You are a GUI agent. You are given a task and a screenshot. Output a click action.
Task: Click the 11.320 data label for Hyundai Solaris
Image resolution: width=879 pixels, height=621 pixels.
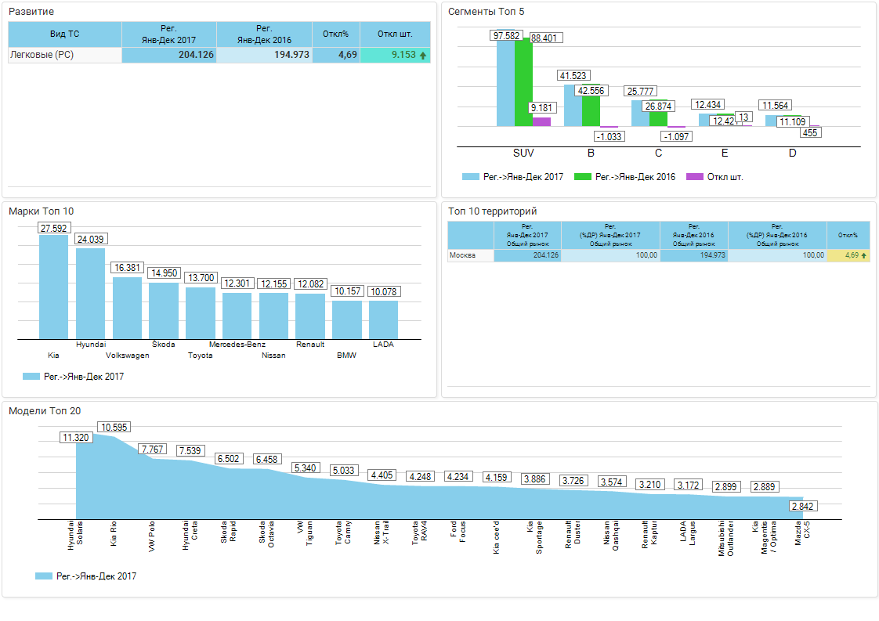point(76,438)
